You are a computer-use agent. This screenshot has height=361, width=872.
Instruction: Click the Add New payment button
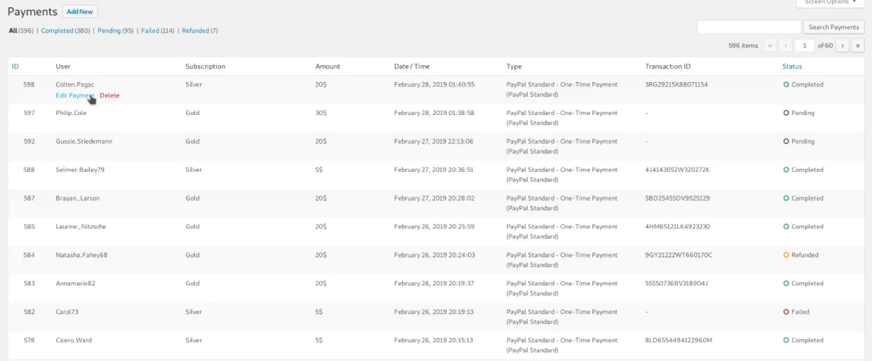point(80,11)
